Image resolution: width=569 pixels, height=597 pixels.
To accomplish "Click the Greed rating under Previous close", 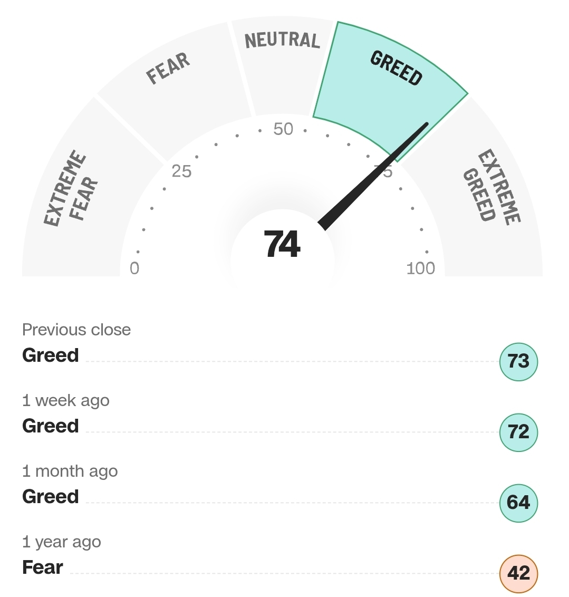I will (x=51, y=355).
